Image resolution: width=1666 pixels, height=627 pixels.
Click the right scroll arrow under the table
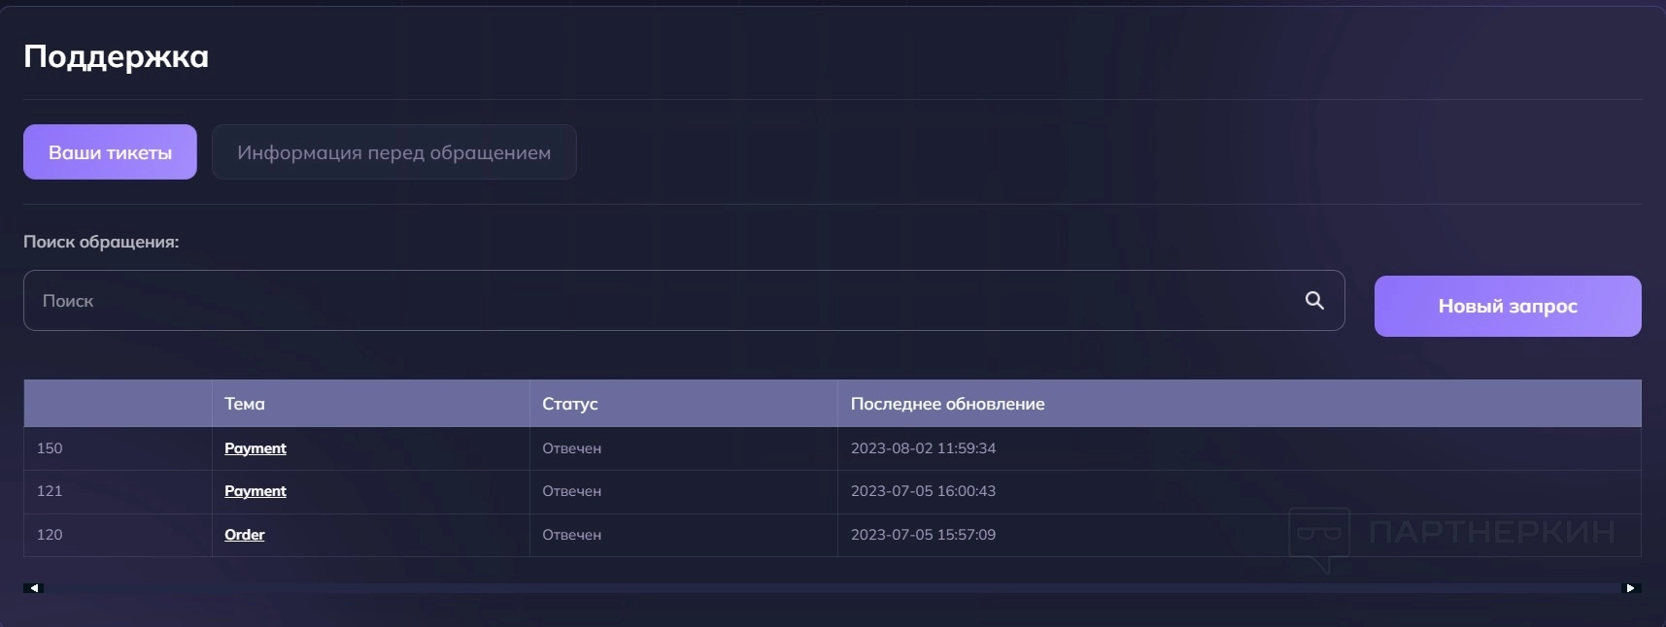point(1630,588)
